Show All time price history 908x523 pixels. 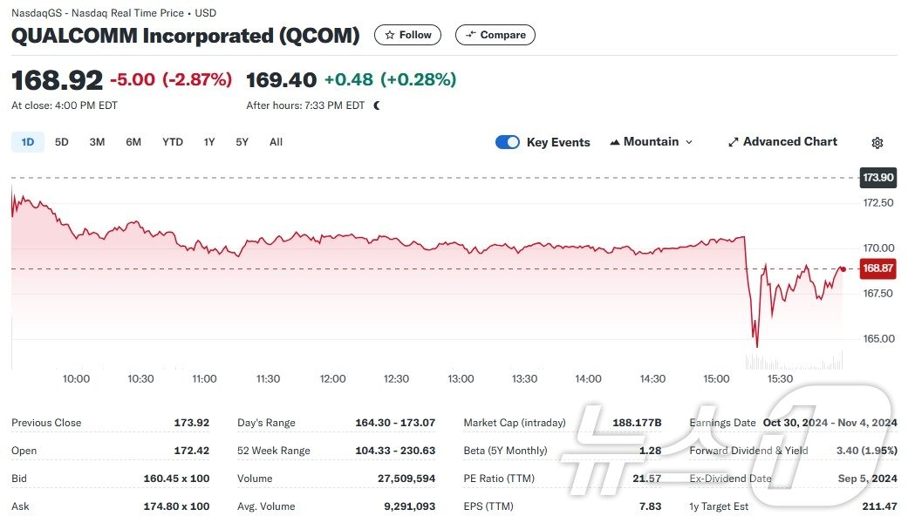pyautogui.click(x=276, y=142)
